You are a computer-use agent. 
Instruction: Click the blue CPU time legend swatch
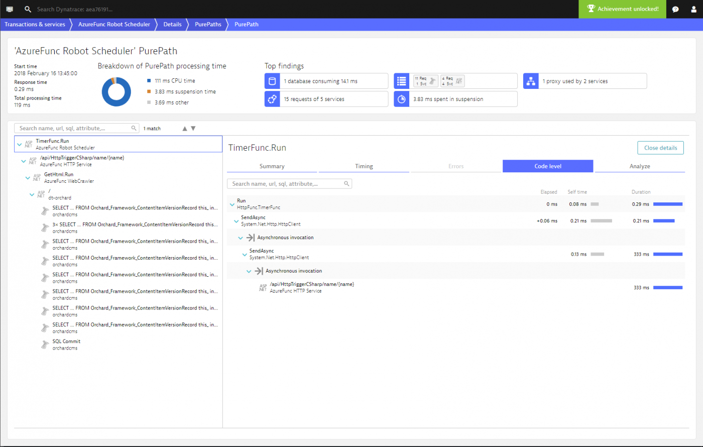(x=149, y=80)
